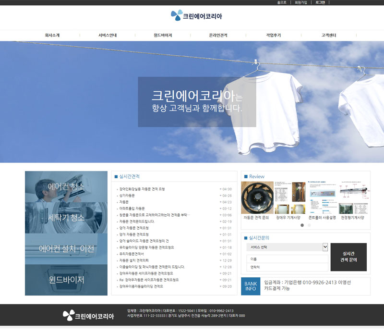Select the first Review carousel dot

pyautogui.click(x=302, y=225)
